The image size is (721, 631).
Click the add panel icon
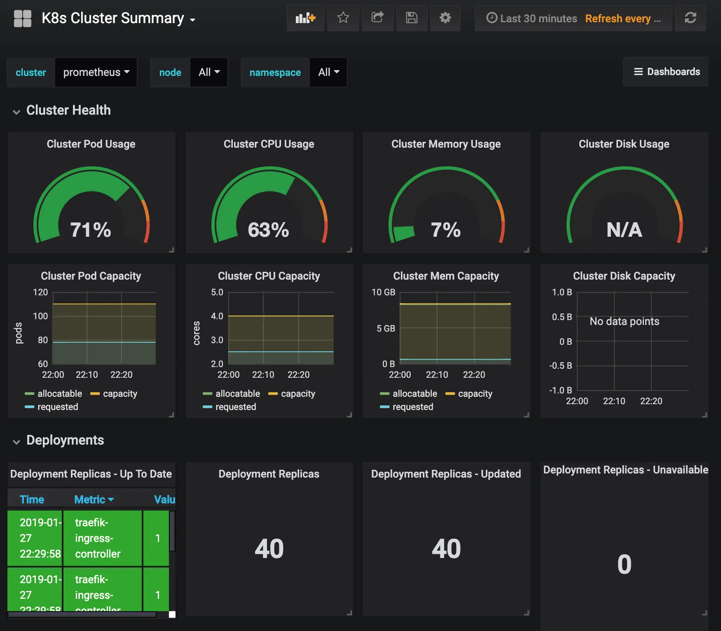(305, 18)
